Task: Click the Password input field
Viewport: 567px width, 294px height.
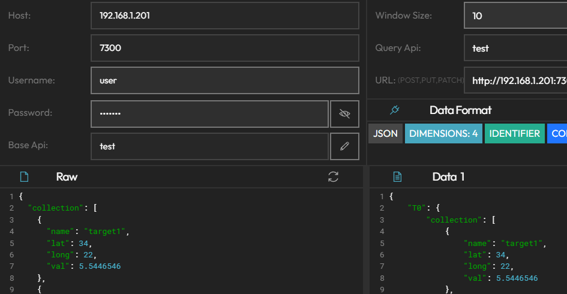Action: [x=209, y=113]
